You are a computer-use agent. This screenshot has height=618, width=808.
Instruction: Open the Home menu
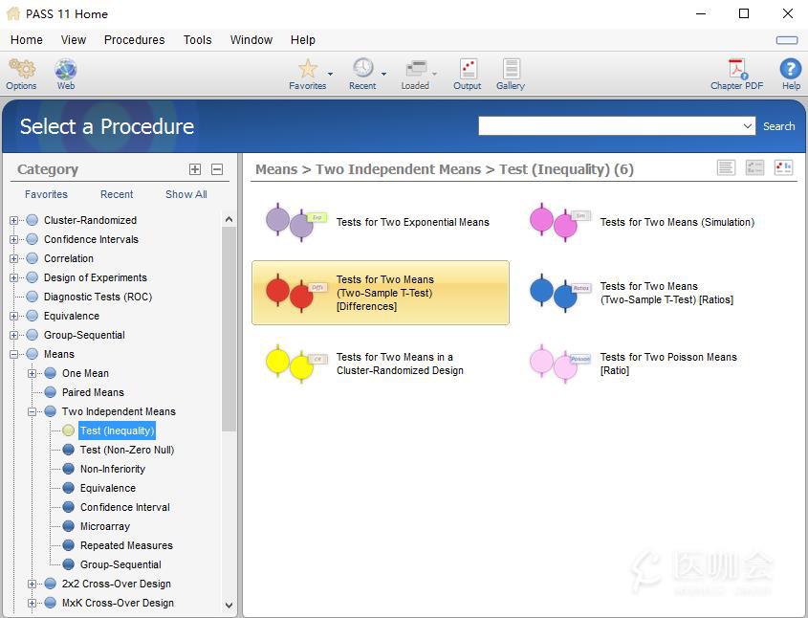(x=26, y=39)
